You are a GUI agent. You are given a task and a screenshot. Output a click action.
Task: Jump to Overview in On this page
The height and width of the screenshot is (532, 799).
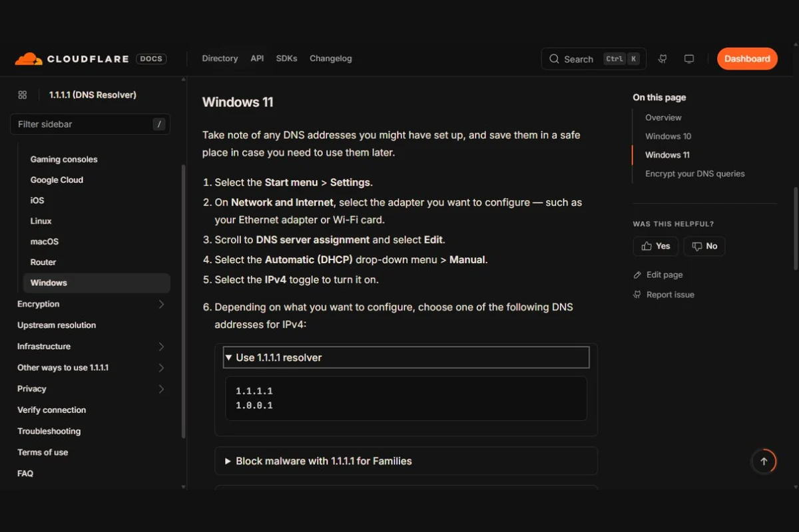click(x=663, y=118)
